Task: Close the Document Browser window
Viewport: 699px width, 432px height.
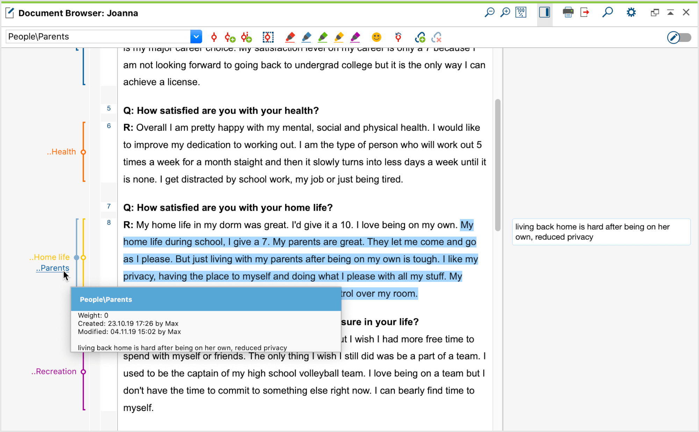Action: pos(686,13)
